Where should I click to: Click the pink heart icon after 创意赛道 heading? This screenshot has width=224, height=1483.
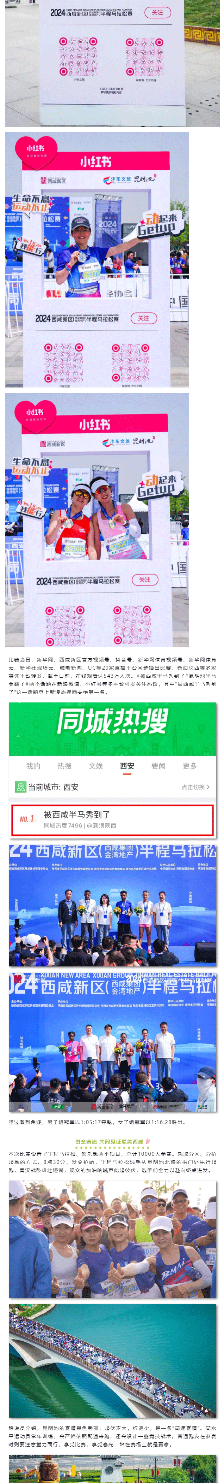[148, 1141]
